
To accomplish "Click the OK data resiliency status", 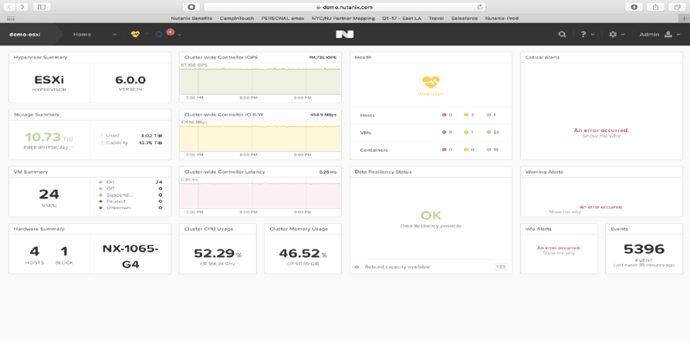I will click(431, 215).
